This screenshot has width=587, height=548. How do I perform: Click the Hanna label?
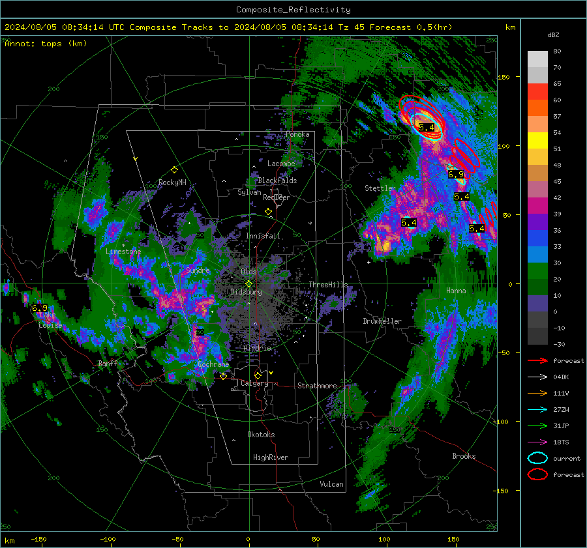coord(456,291)
